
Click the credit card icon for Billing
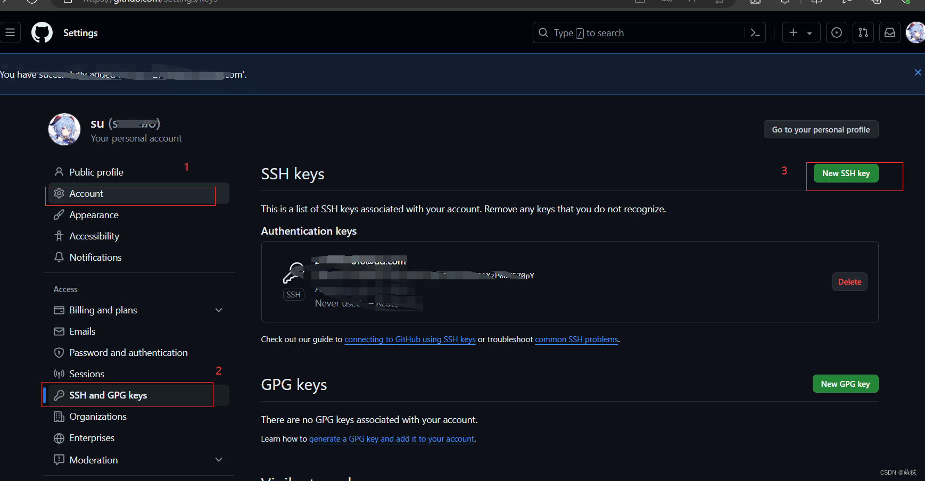click(x=59, y=310)
